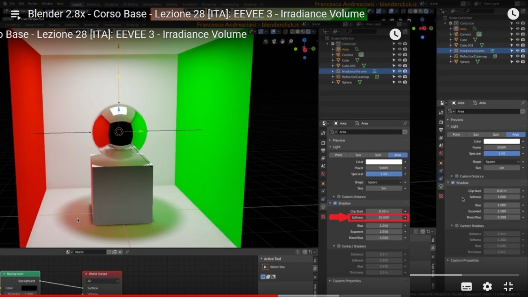This screenshot has width=528, height=297.
Task: Enable Contact Shadows checkbox in right-hand panel
Action: coord(457,225)
